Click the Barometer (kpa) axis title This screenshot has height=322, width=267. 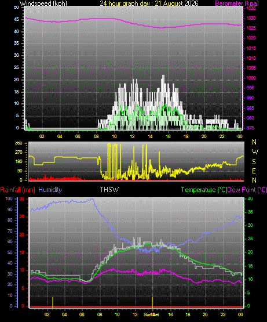pos(237,3)
